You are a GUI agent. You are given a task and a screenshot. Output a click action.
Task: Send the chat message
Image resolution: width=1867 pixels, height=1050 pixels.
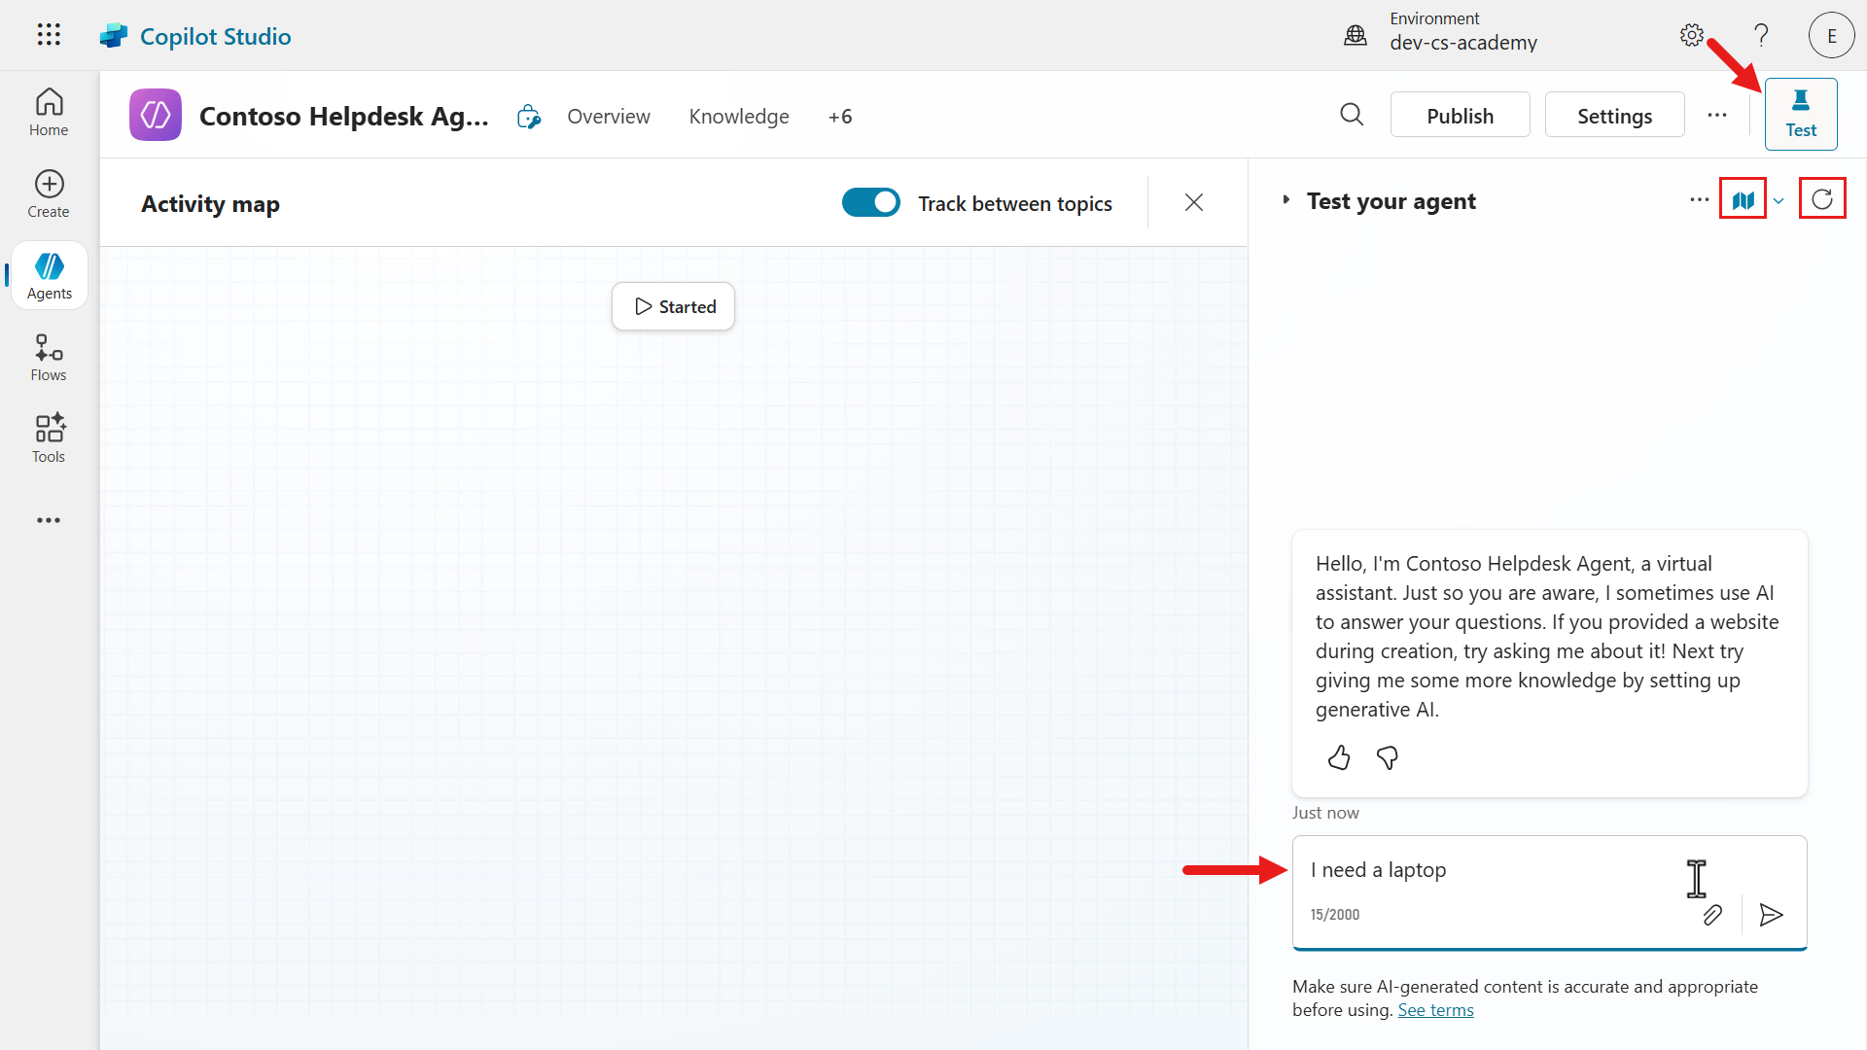[1771, 915]
